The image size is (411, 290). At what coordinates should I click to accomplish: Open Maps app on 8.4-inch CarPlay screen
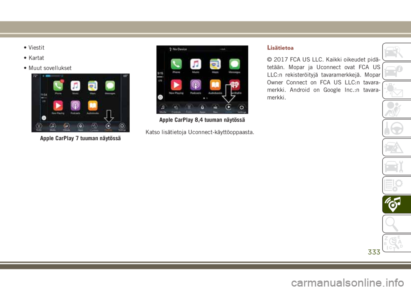pos(215,64)
